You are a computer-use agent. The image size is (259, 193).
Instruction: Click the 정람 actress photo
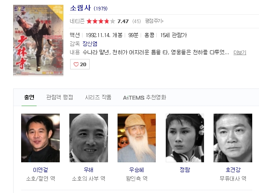[x=185, y=138]
